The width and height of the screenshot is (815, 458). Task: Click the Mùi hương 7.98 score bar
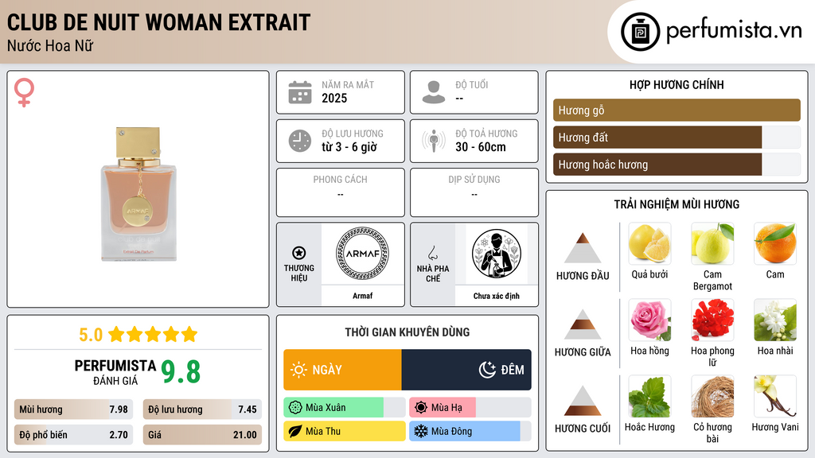(x=73, y=409)
